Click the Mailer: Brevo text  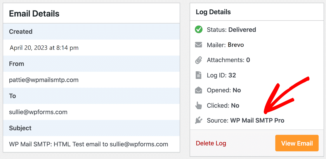[226, 45]
